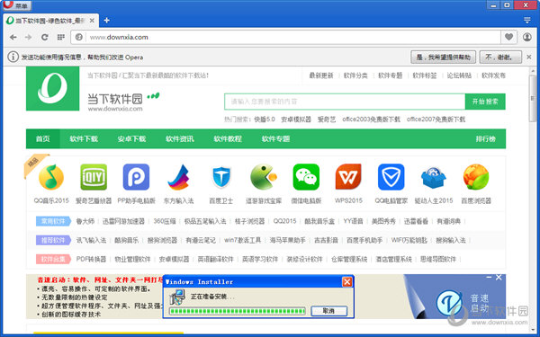Open the tab list menu icon
The height and width of the screenshot is (337, 540).
point(526,21)
